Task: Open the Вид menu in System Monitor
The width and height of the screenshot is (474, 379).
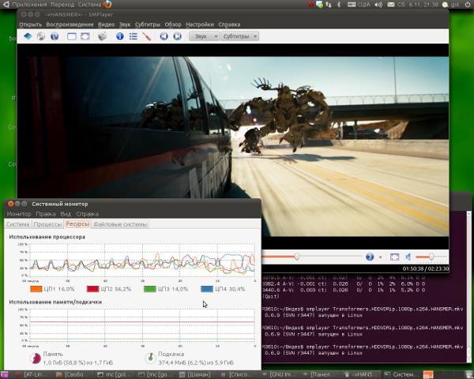Action: tap(66, 214)
